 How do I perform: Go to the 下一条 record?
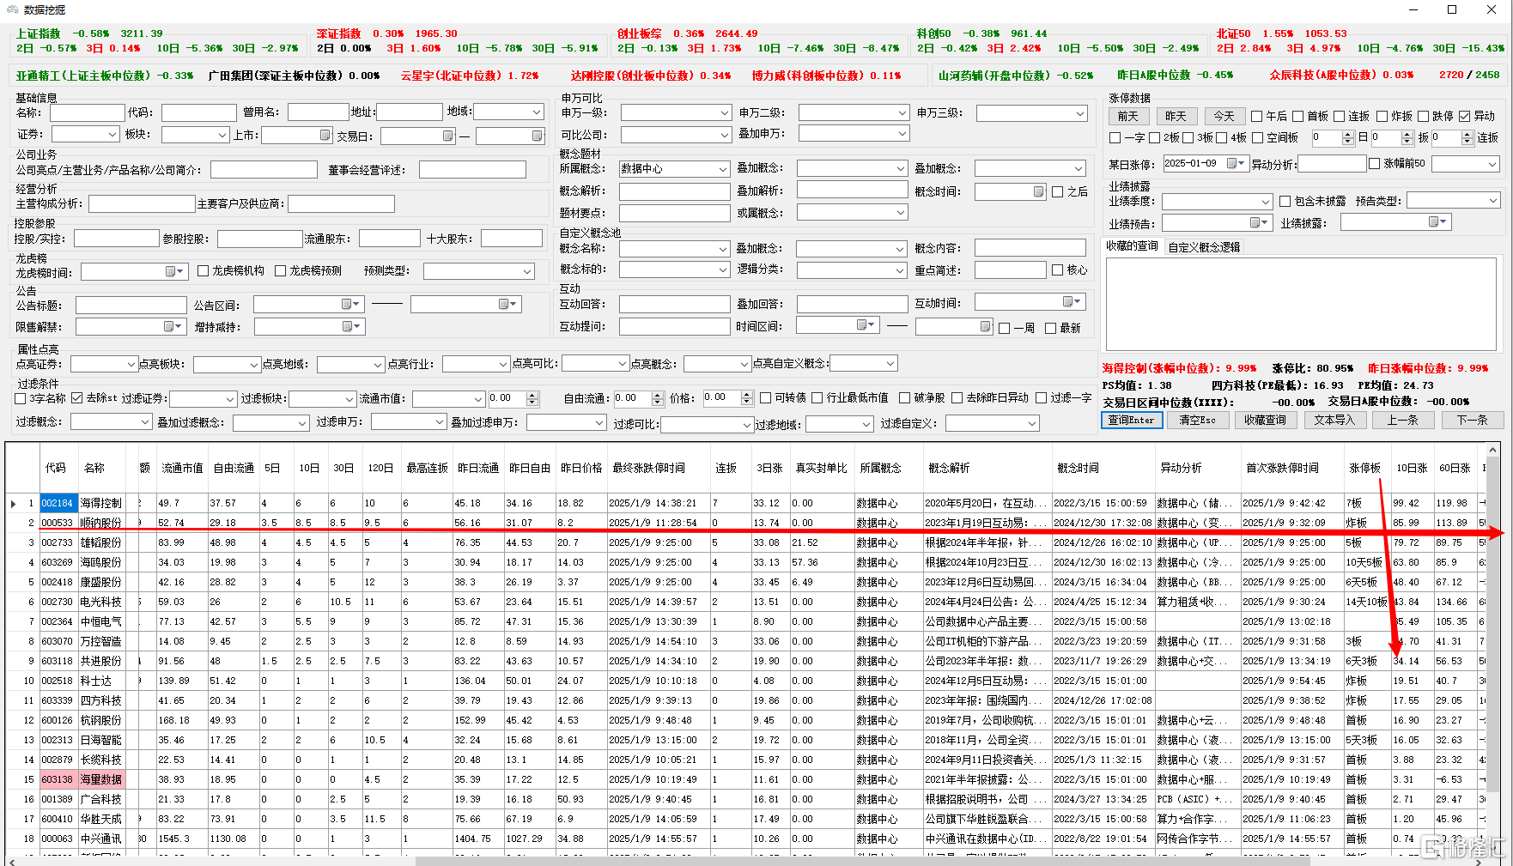(x=1471, y=420)
